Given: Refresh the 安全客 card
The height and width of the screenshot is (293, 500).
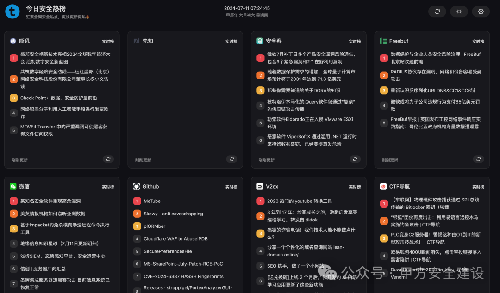Looking at the screenshot, I should pyautogui.click(x=355, y=159).
